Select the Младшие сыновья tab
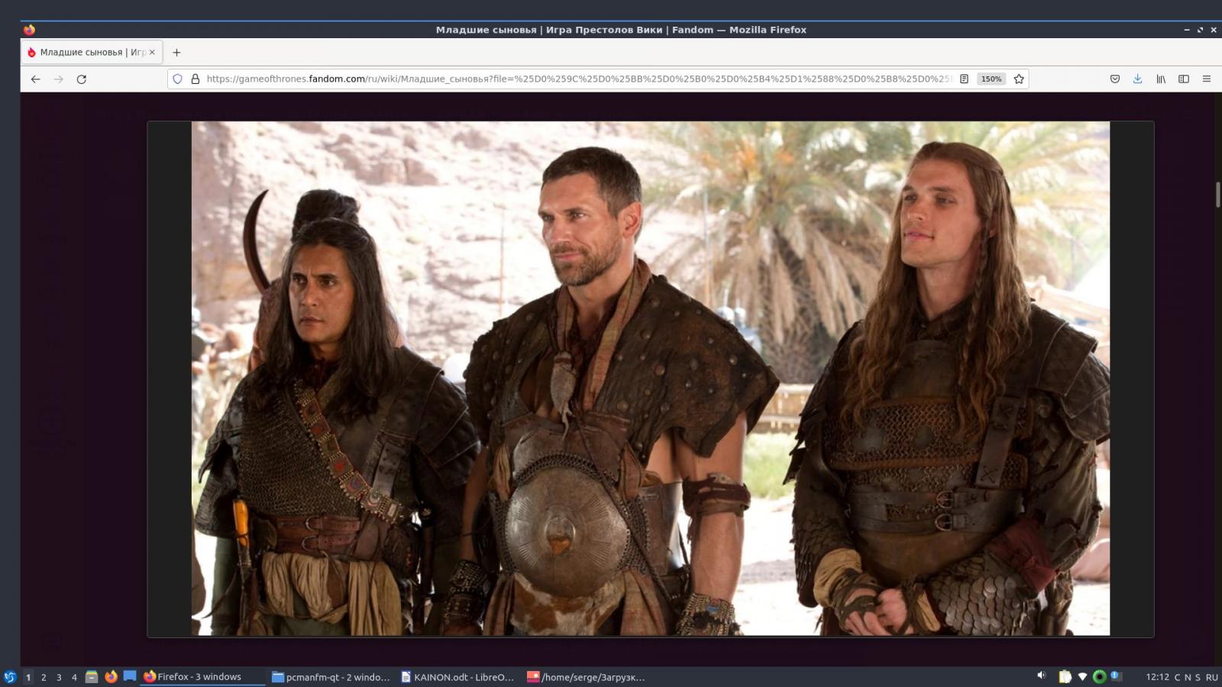 point(91,53)
